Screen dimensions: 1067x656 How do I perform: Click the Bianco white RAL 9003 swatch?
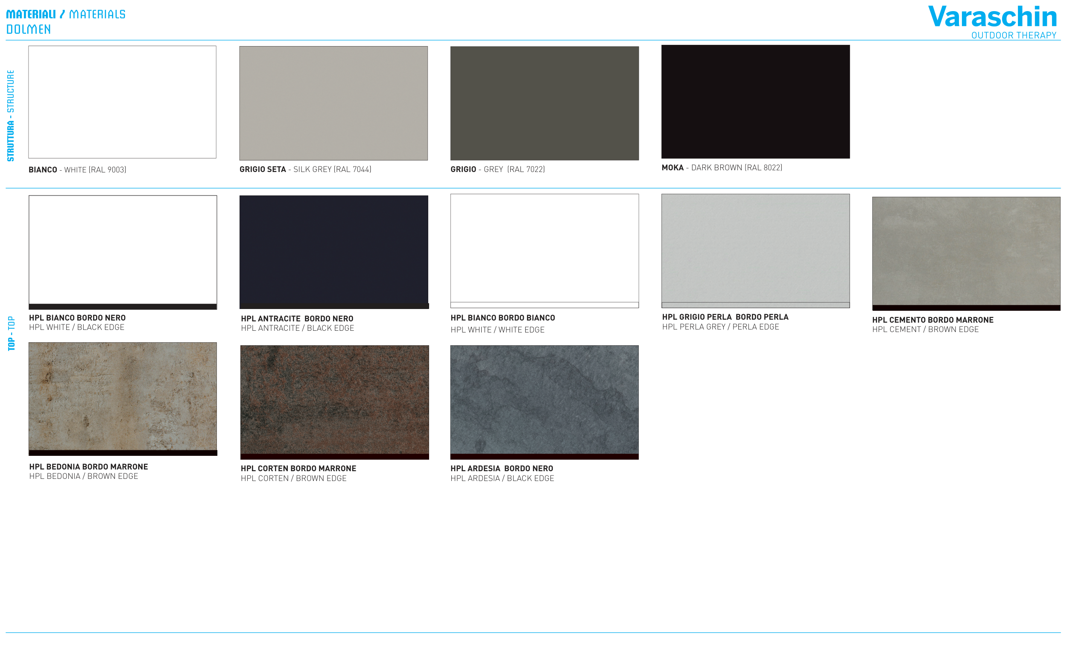(x=123, y=102)
